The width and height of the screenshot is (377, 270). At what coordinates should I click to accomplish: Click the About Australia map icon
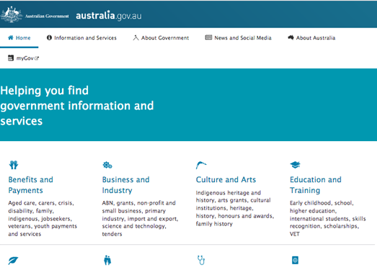coord(291,37)
